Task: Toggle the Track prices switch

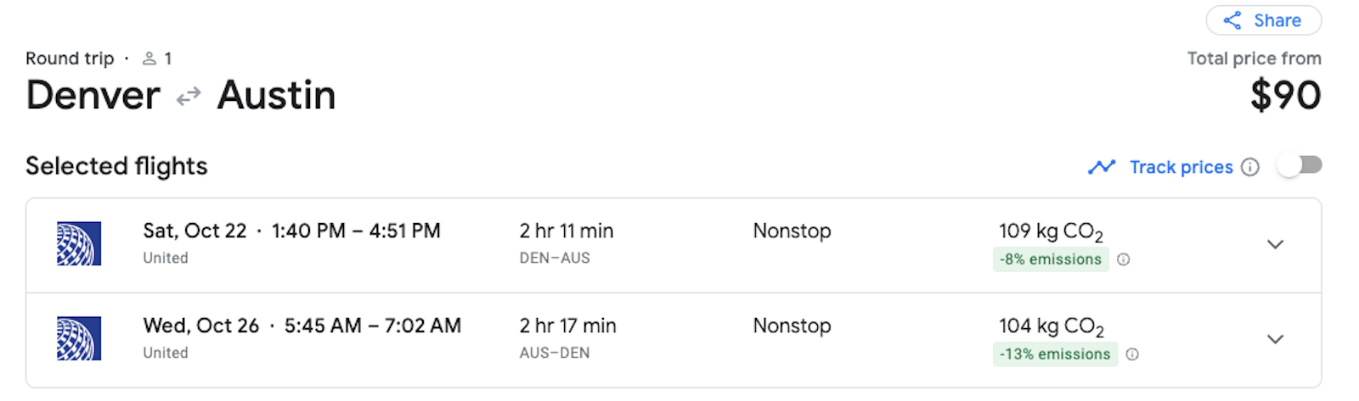Action: pyautogui.click(x=1300, y=165)
